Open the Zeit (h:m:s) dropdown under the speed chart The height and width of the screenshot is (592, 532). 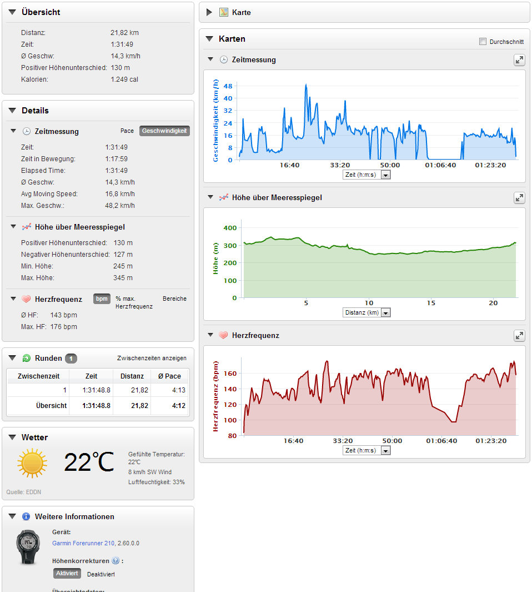click(367, 175)
